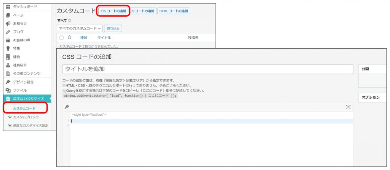Click crown icon beside 高度なカスタマイズ設定
Viewport: 390px width, 170px height.
tap(10, 125)
